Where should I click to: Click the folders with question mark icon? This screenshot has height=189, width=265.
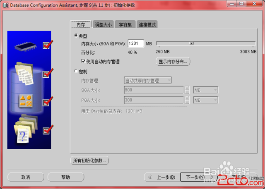(x=25, y=129)
